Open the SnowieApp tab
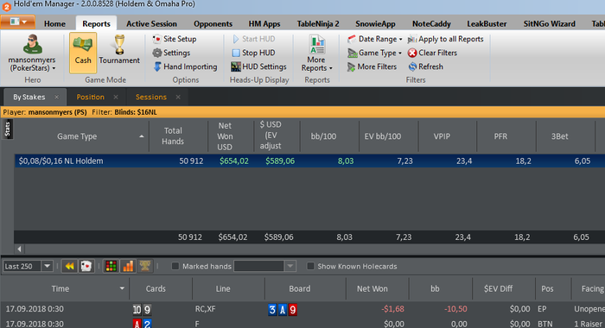Image resolution: width=605 pixels, height=328 pixels. pos(375,24)
